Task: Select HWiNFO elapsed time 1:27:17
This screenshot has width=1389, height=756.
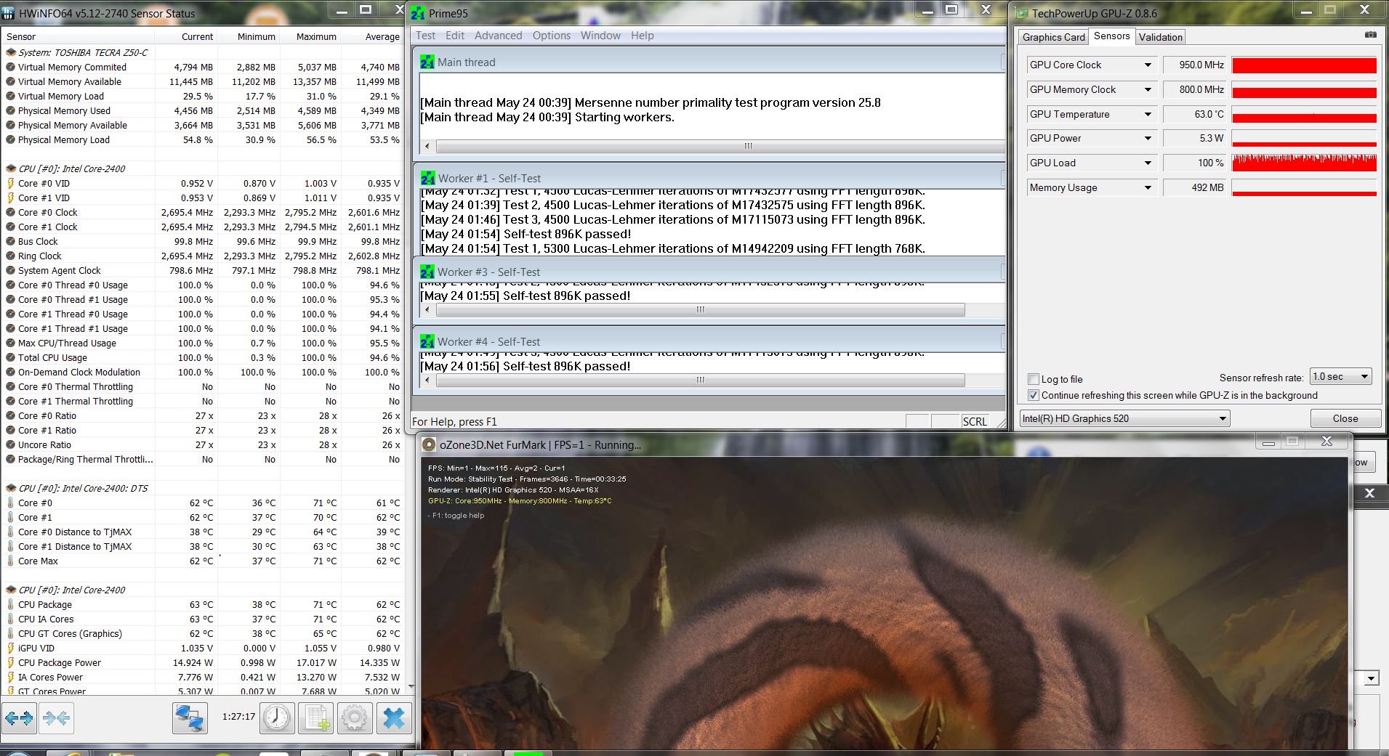Action: coord(238,717)
